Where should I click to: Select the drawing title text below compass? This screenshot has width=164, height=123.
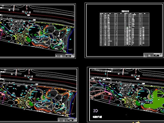coord(97,117)
